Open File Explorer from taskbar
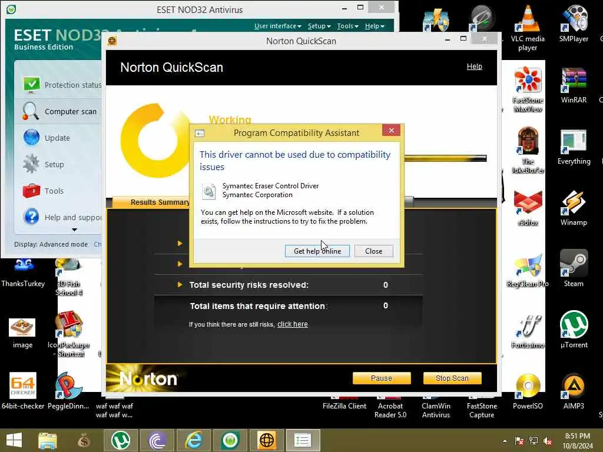 48,440
